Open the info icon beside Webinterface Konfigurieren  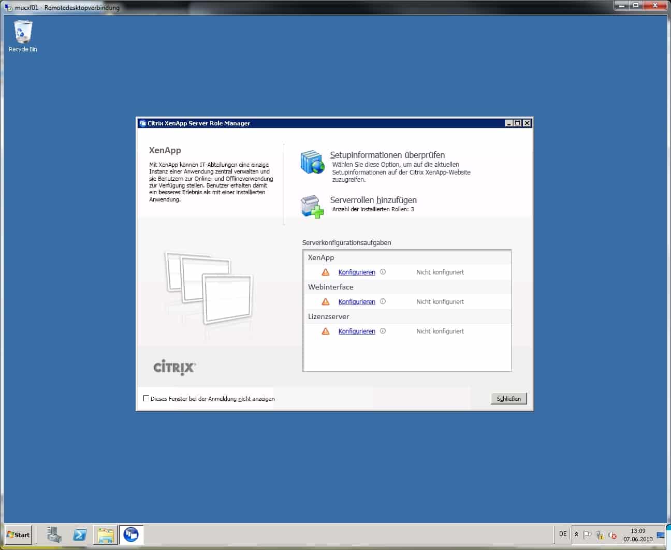[383, 301]
